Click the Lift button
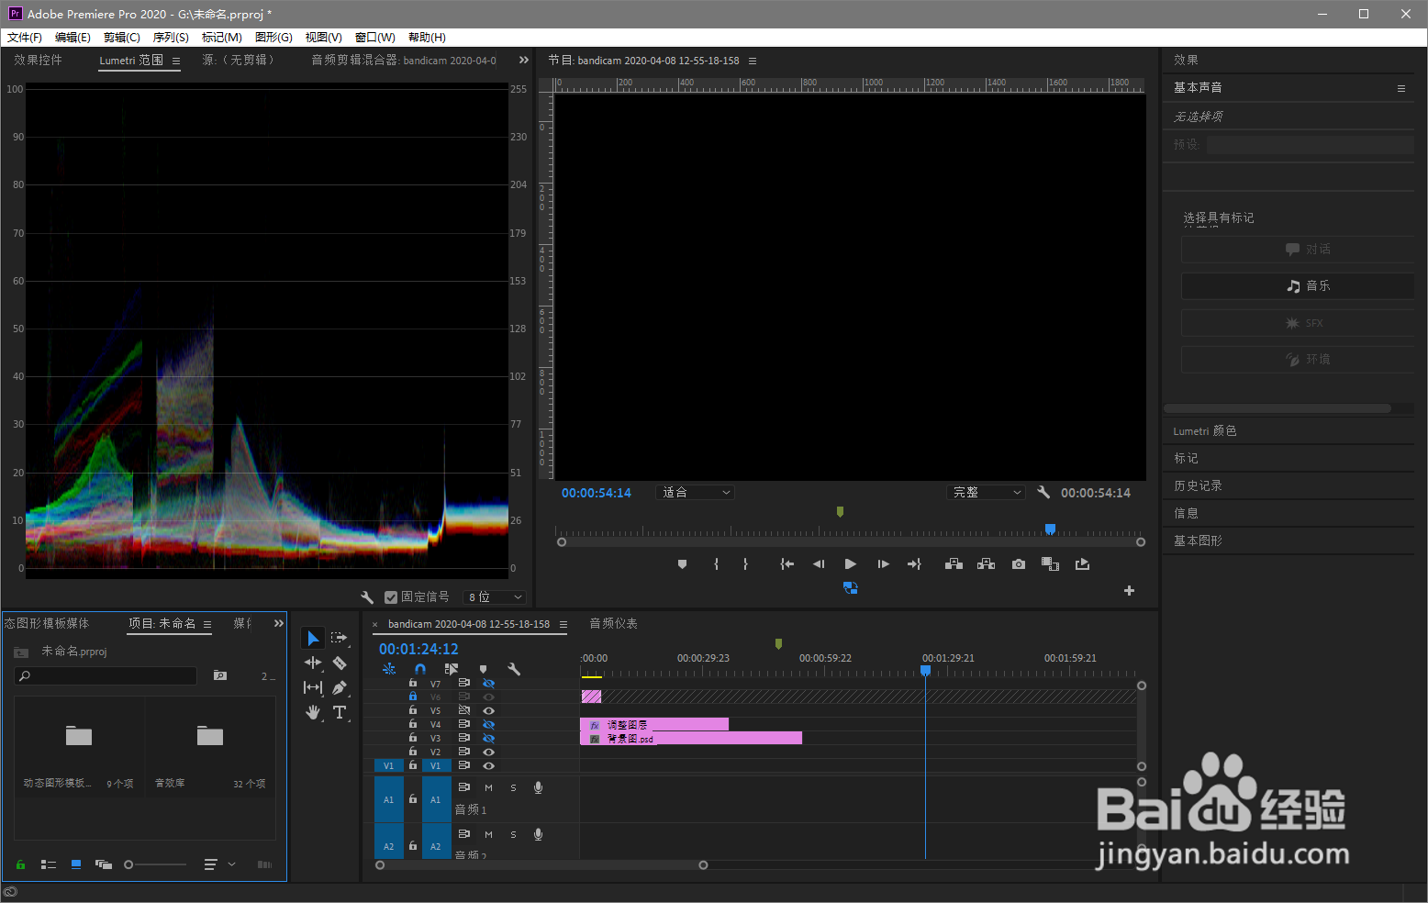Image resolution: width=1428 pixels, height=903 pixels. click(x=954, y=564)
